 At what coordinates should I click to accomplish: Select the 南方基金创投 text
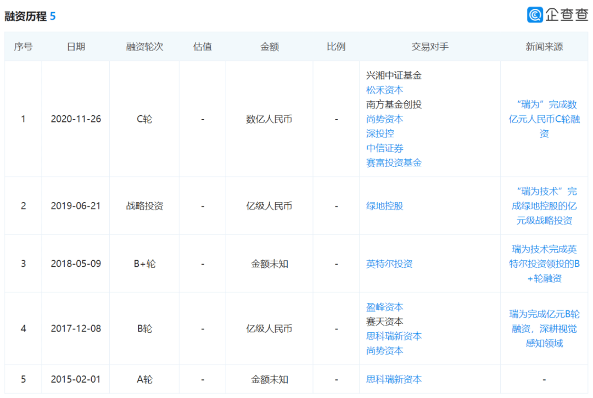[x=394, y=104]
